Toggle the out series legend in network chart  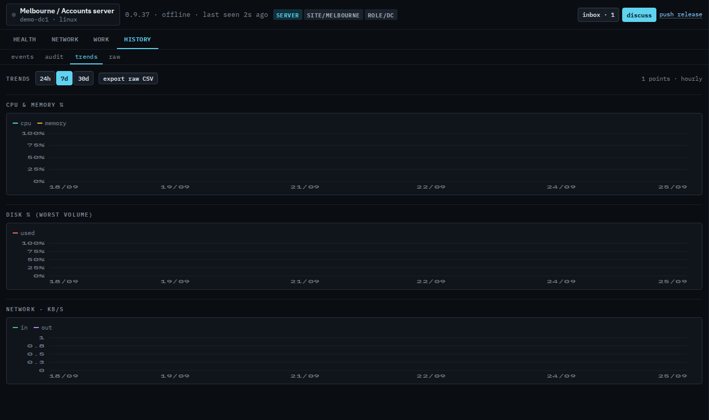pyautogui.click(x=43, y=328)
